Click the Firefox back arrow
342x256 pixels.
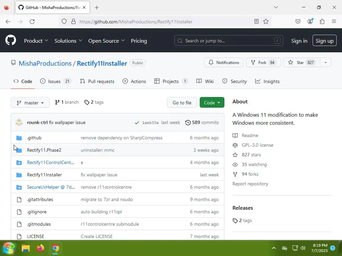(8, 22)
